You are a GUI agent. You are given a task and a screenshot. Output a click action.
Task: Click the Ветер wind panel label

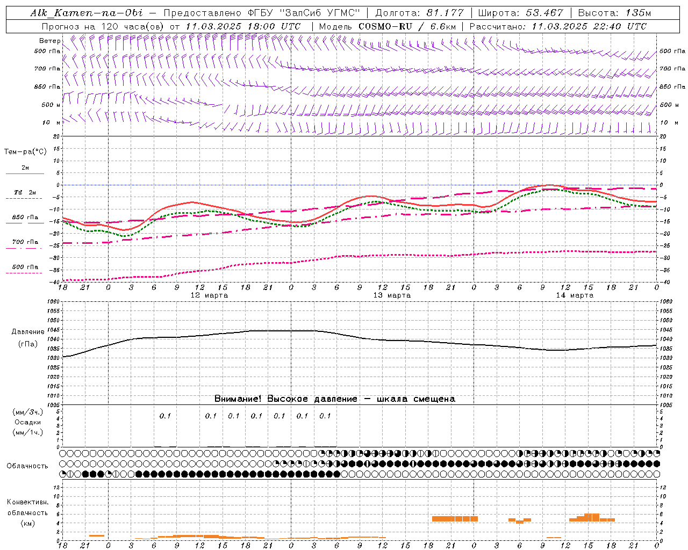tap(50, 41)
